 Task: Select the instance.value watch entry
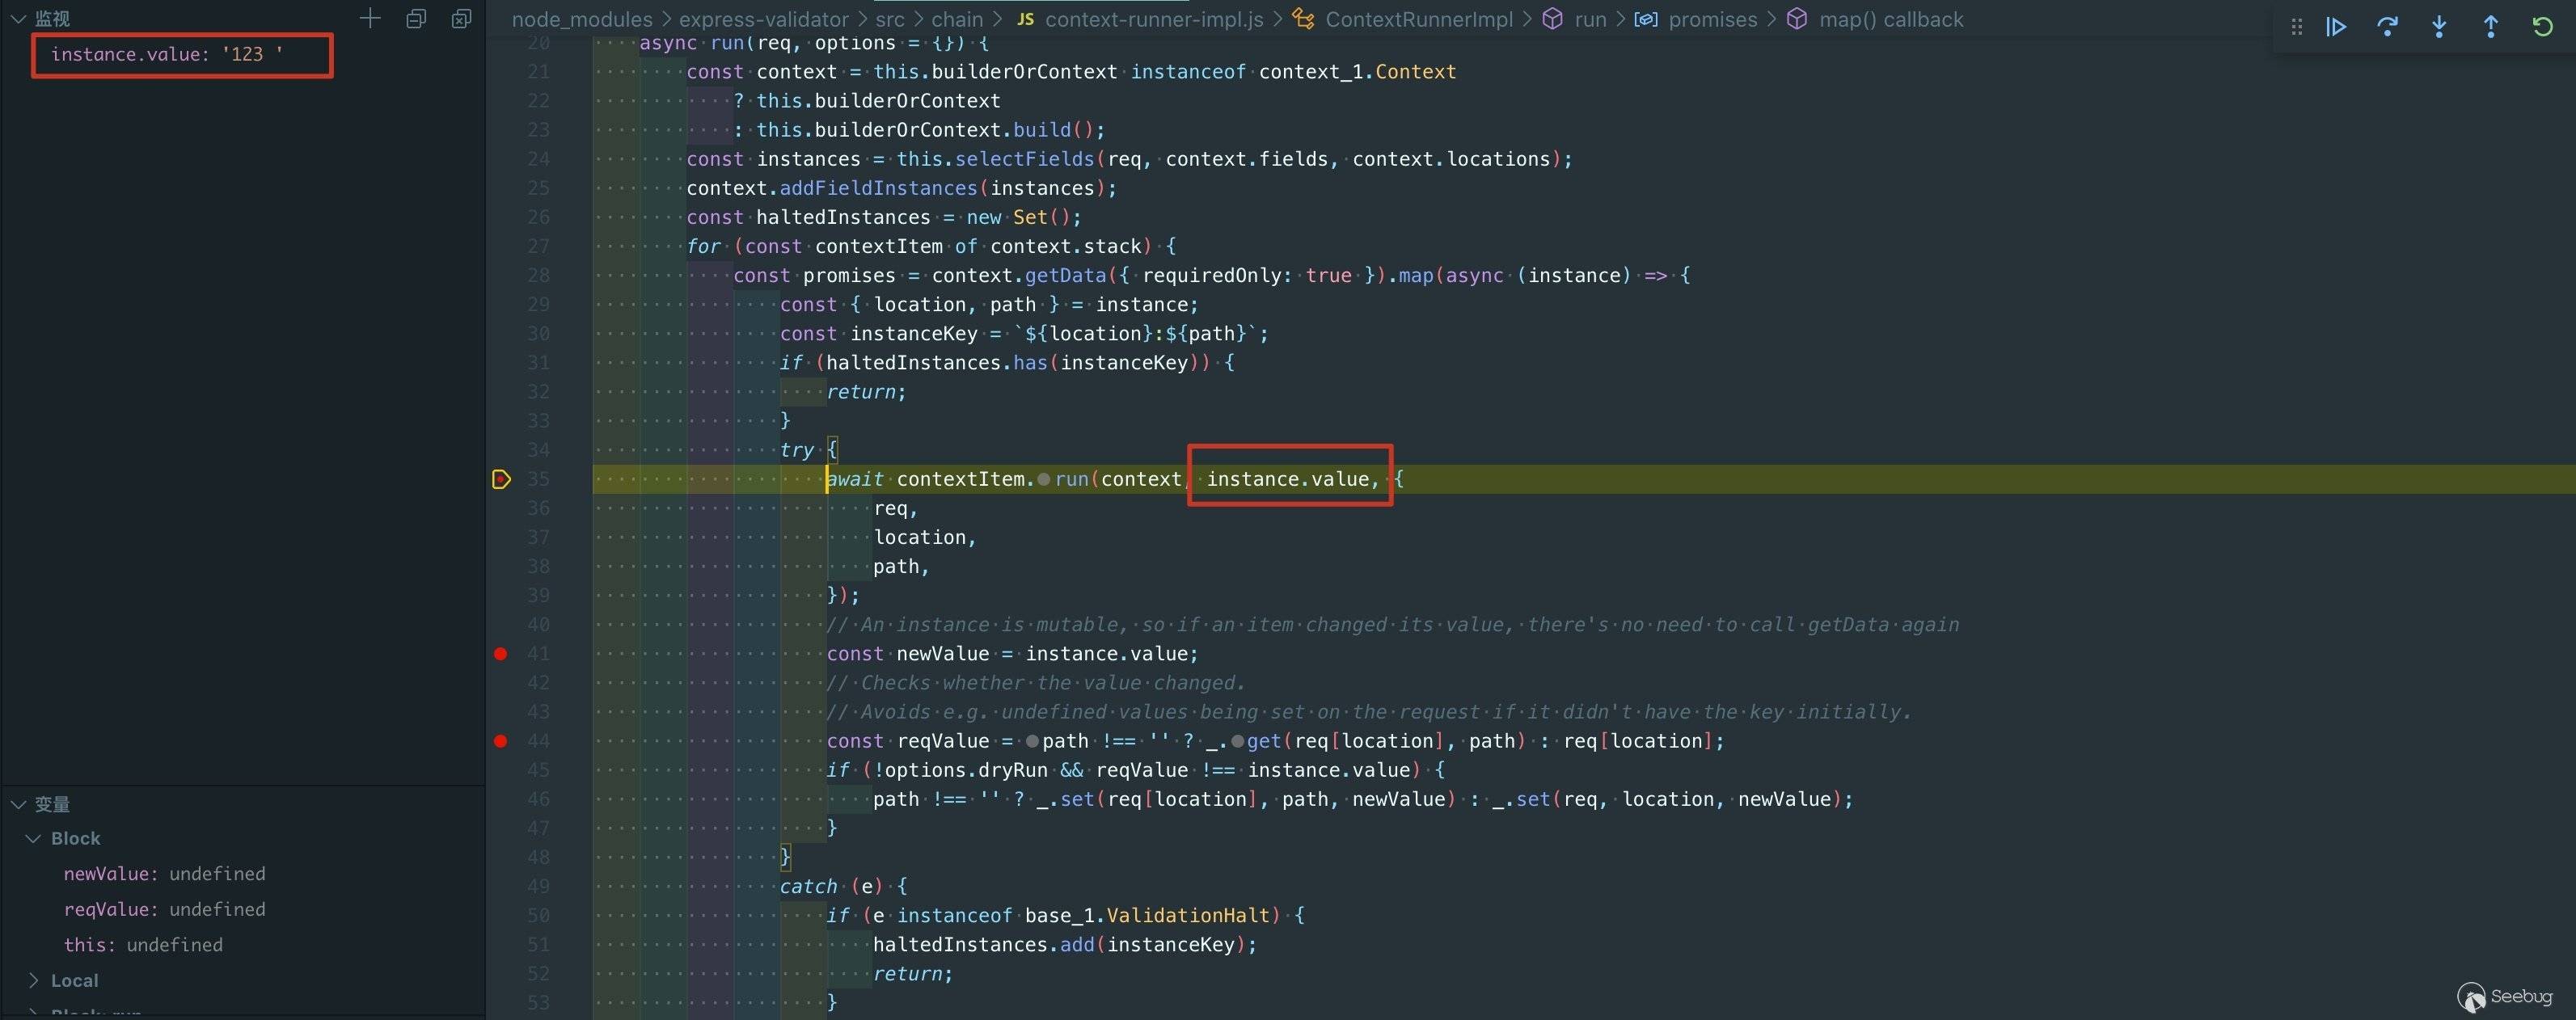(166, 55)
